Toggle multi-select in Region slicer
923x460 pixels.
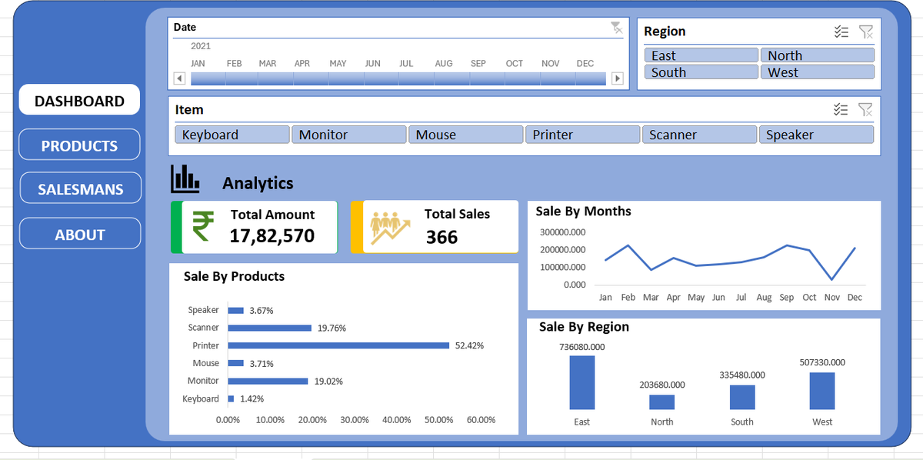tap(841, 32)
